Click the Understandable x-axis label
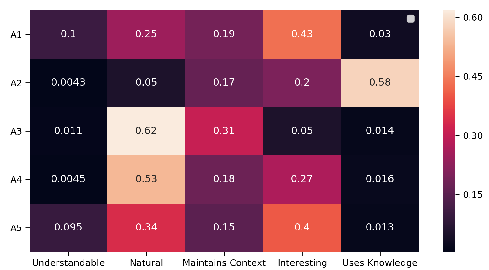Screen dimensions: 489x270 coord(68,263)
